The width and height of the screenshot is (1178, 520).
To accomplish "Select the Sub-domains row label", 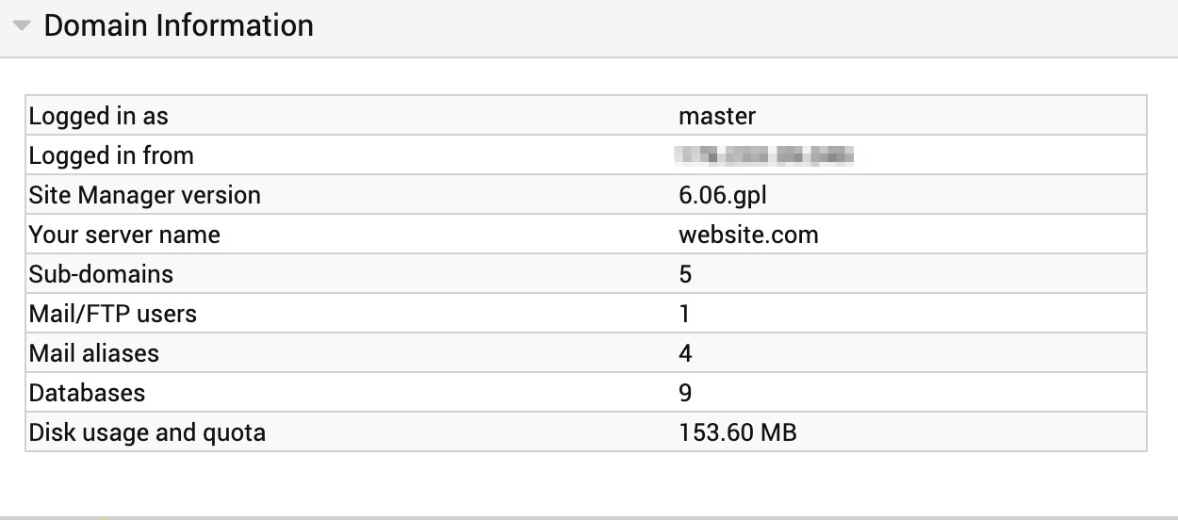I will pyautogui.click(x=102, y=274).
